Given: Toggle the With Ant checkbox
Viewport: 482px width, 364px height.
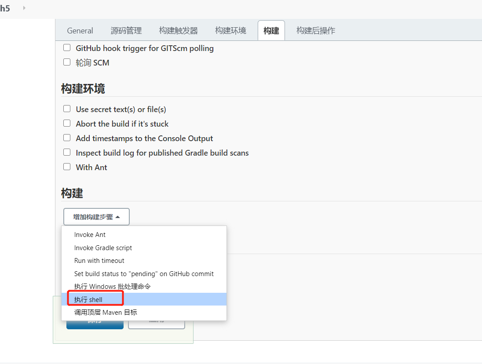Looking at the screenshot, I should click(x=67, y=167).
